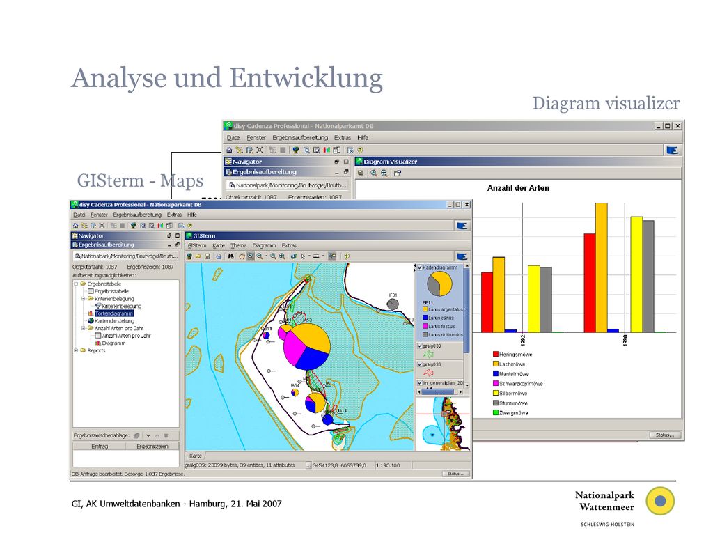Select the highlighted zoom-in tool in GISterm
Screen dimensions: 713x535
pyautogui.click(x=251, y=256)
